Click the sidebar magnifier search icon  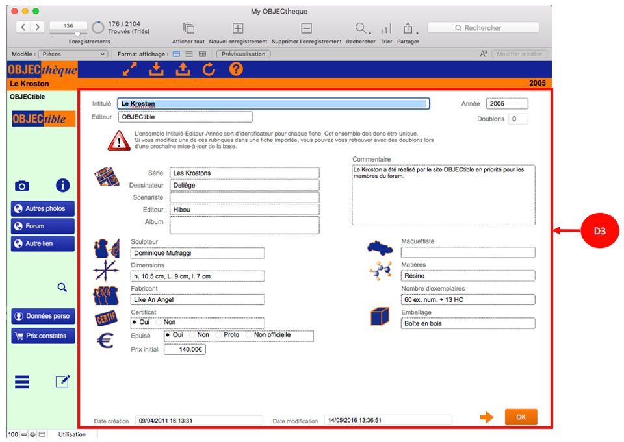pos(62,288)
